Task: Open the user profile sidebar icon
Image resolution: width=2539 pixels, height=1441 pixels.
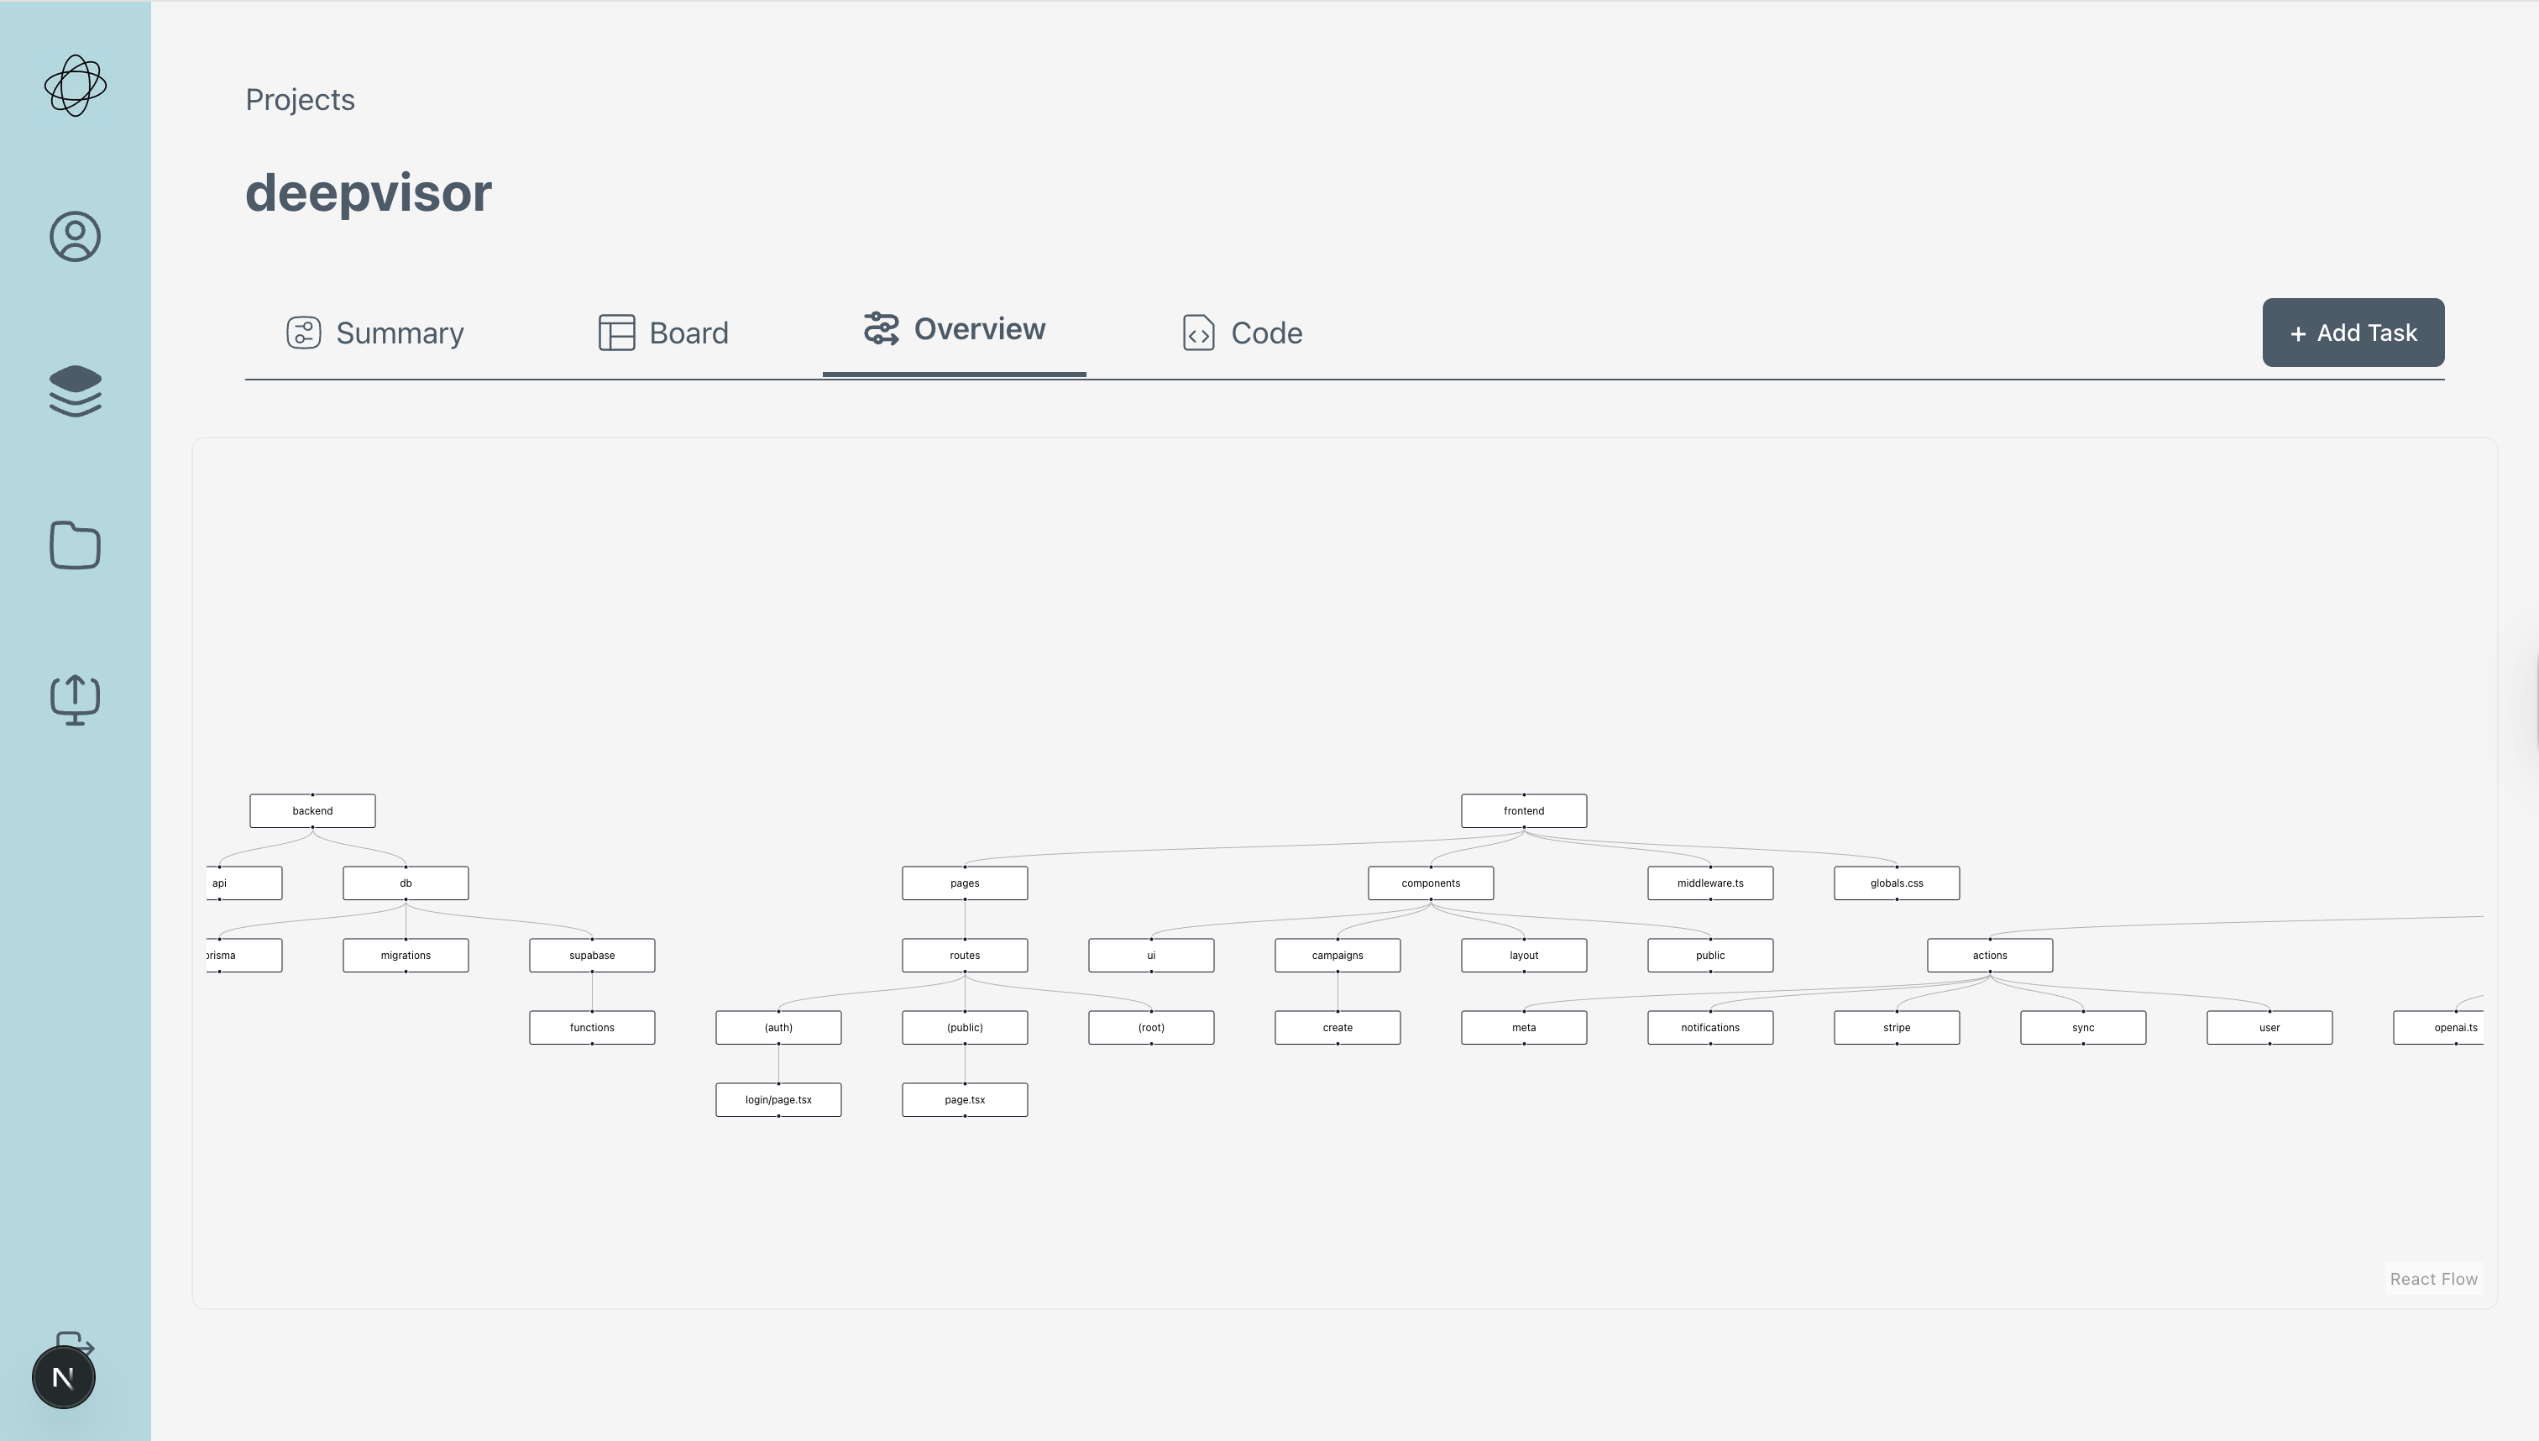Action: [76, 237]
